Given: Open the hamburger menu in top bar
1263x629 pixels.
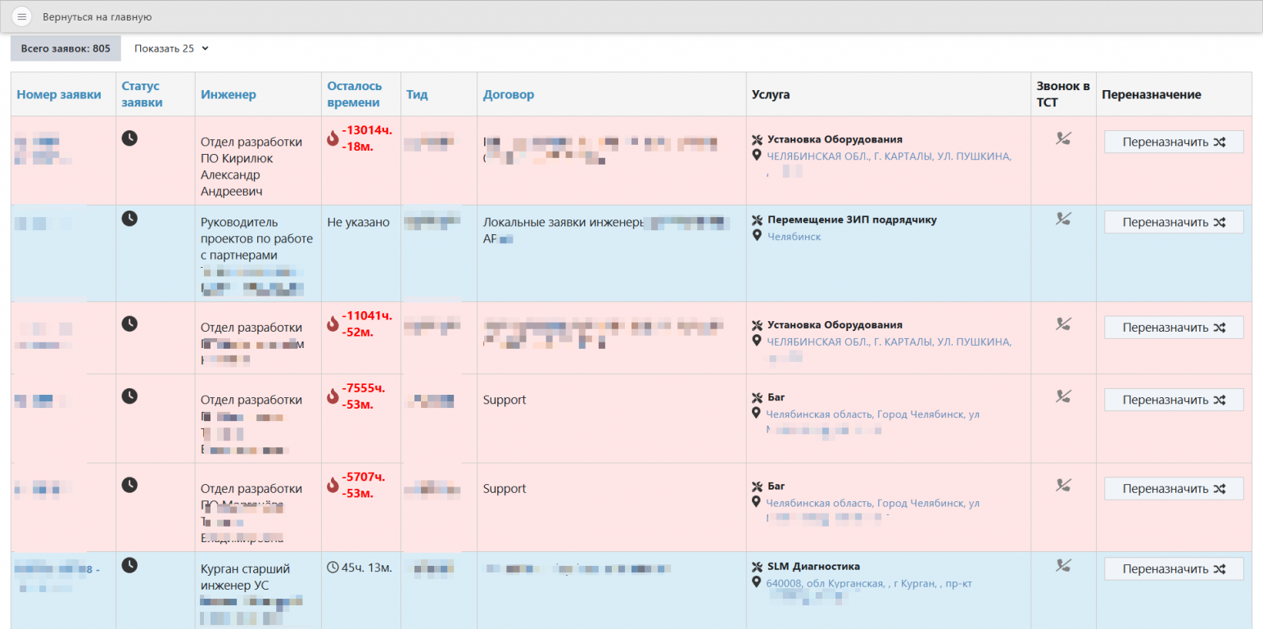Looking at the screenshot, I should pyautogui.click(x=22, y=17).
